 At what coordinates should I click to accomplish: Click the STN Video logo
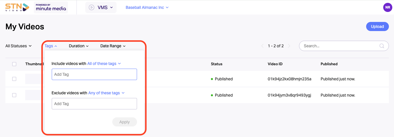pyautogui.click(x=17, y=7)
